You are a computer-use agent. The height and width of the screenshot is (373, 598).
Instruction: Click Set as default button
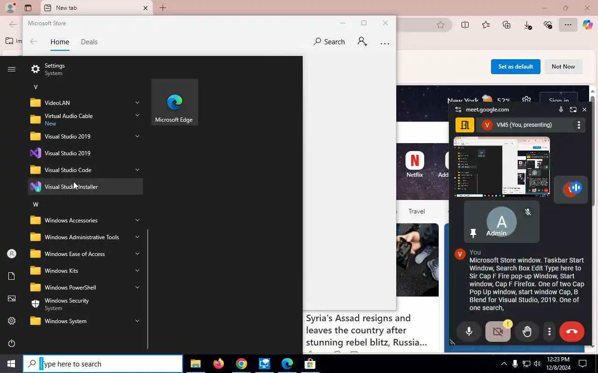515,66
